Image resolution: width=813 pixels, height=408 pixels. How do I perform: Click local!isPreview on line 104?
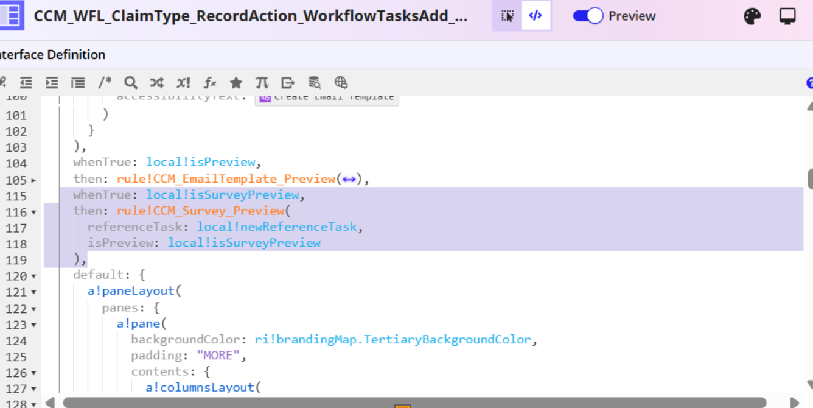[201, 162]
